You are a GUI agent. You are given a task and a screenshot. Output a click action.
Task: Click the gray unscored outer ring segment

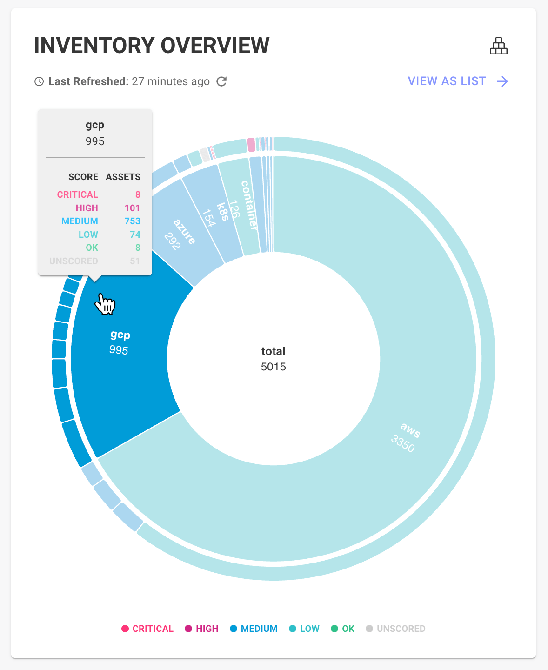[205, 155]
